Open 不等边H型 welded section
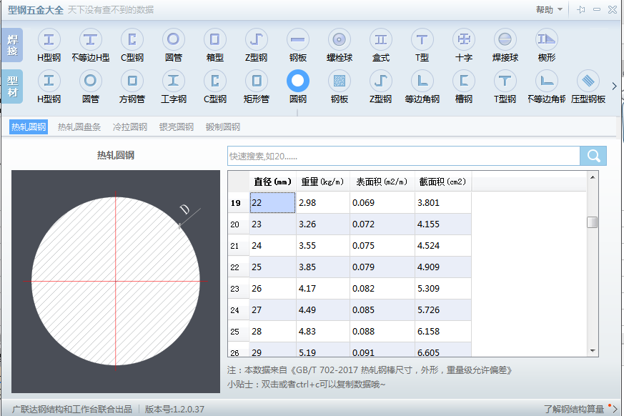Viewport: 624px width, 416px height. (x=90, y=39)
